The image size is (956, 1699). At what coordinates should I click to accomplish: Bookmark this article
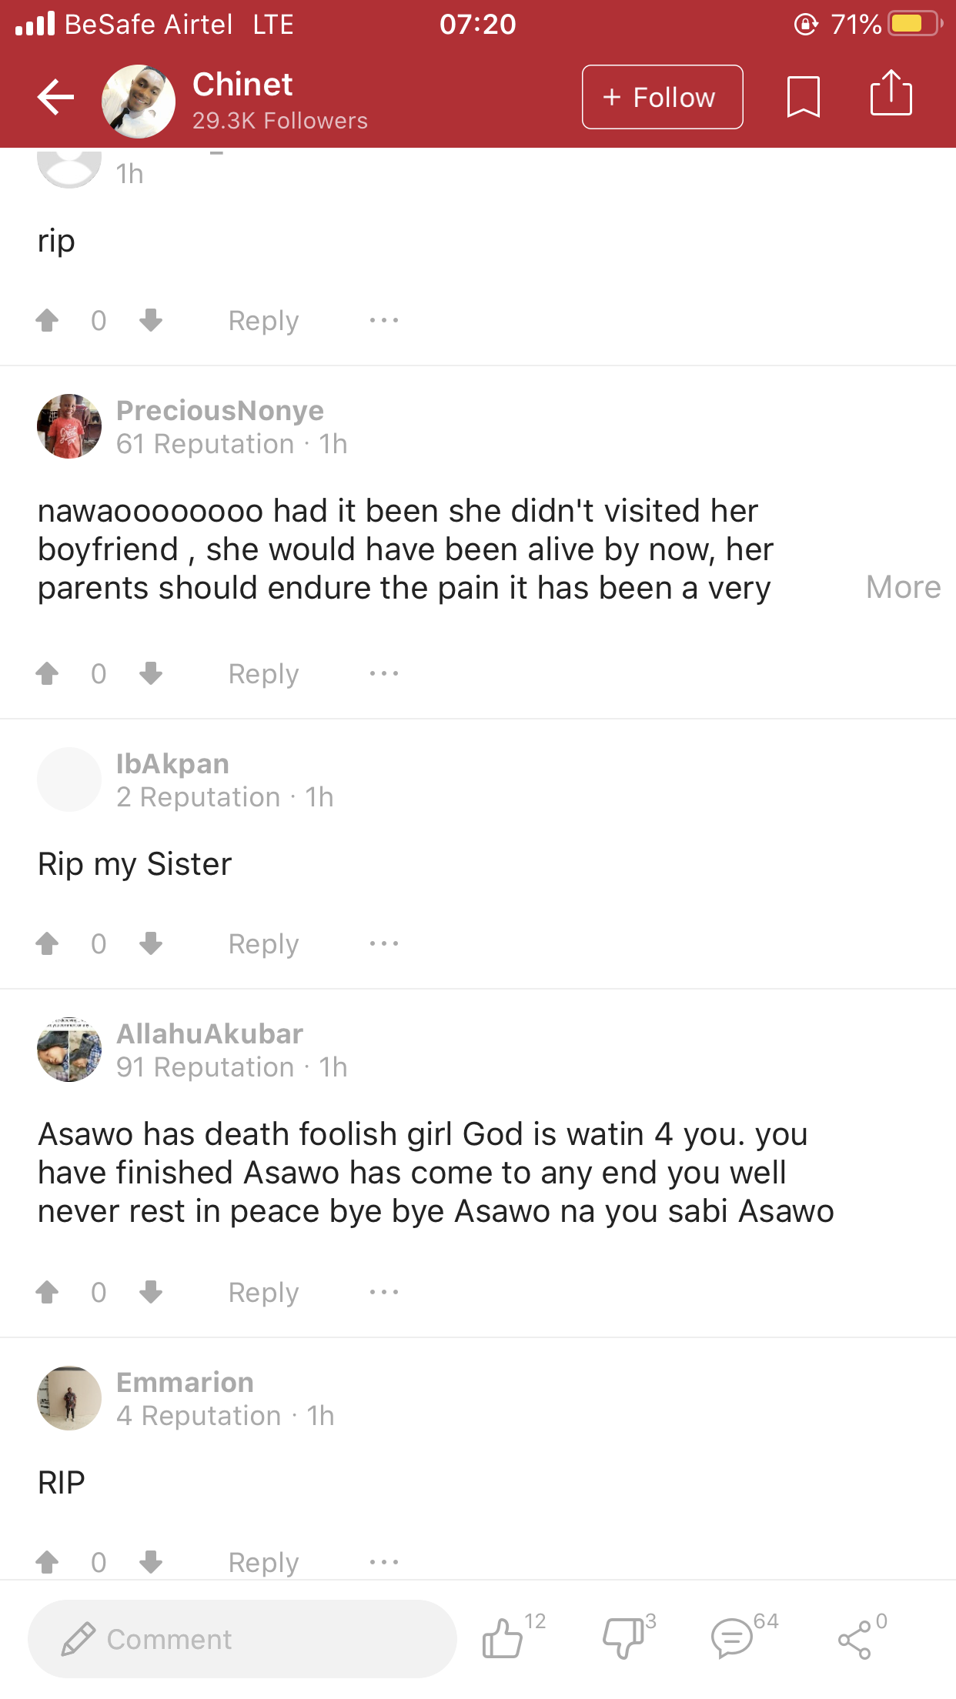803,97
